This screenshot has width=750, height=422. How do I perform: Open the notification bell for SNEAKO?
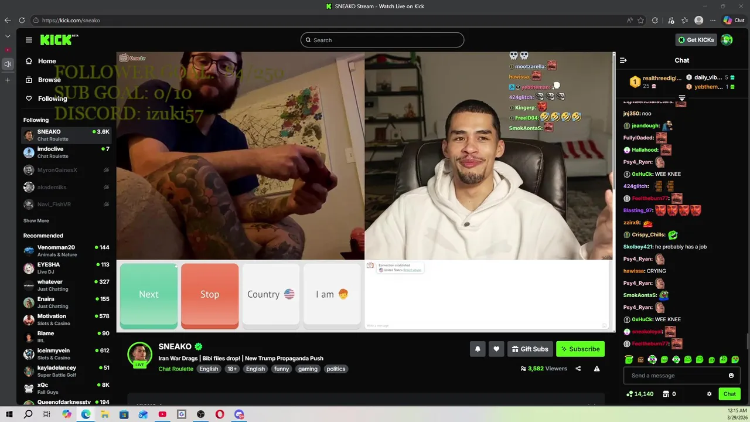click(x=478, y=349)
